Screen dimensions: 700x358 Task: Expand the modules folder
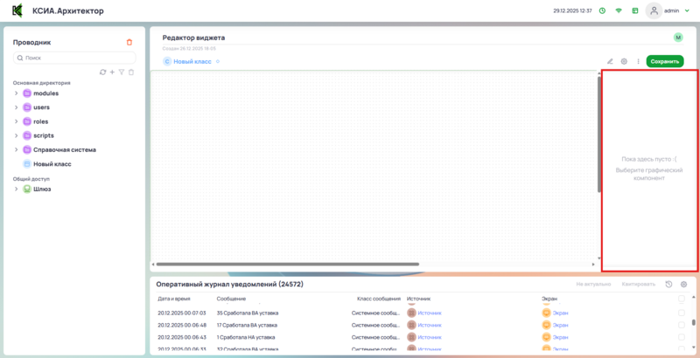coord(16,93)
